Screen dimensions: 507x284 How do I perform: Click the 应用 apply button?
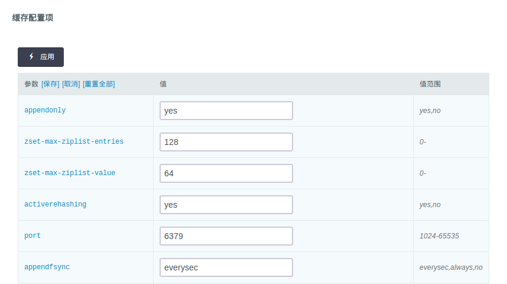(41, 57)
